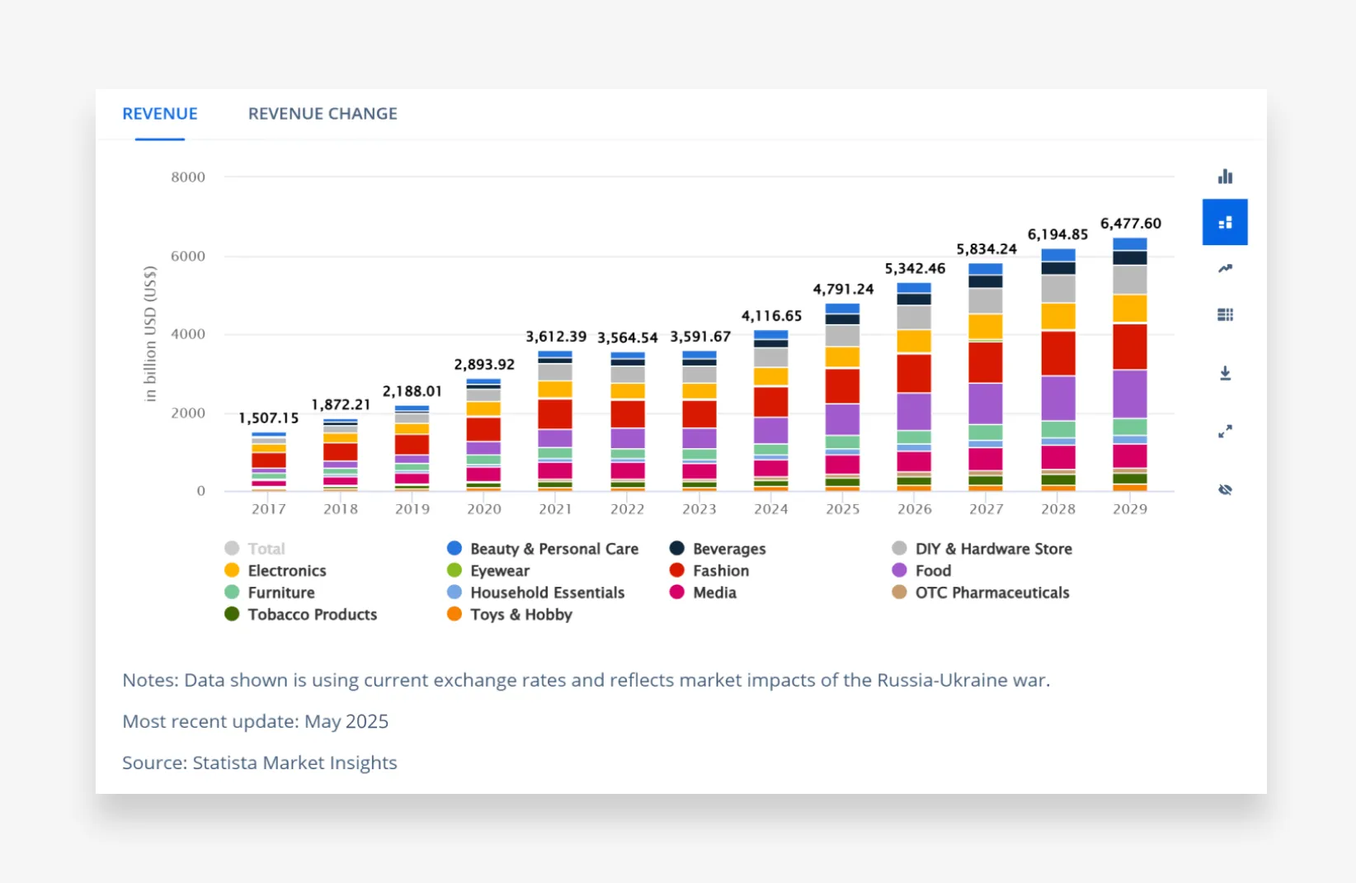The width and height of the screenshot is (1356, 883).
Task: Toggle the Beverages legend entry
Action: click(x=728, y=549)
